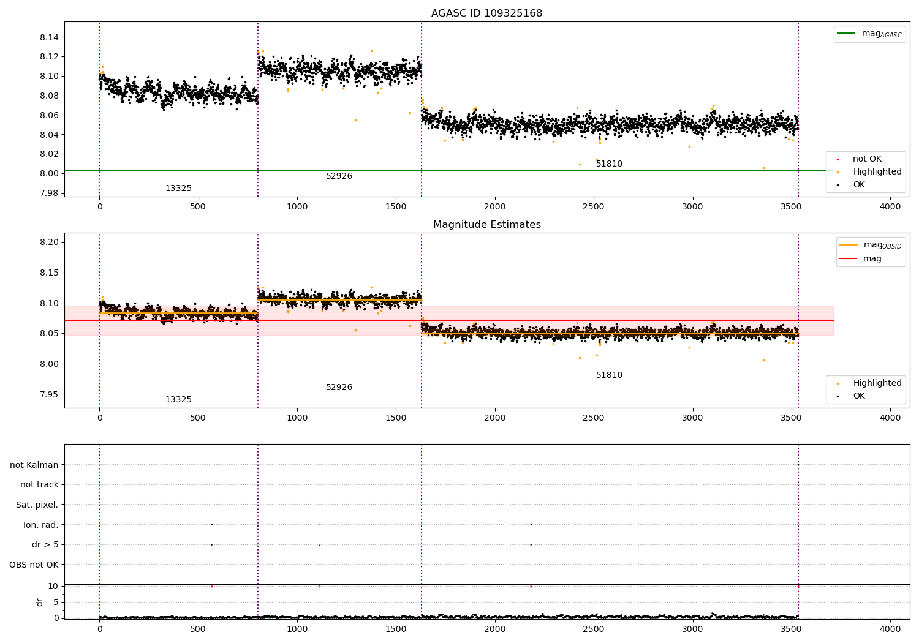Click the "Sat. pixel." row label

point(37,505)
